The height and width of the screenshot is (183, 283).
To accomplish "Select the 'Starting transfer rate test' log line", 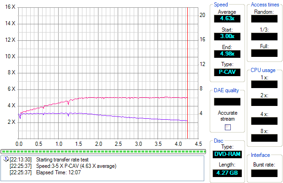I will [x=62, y=160].
